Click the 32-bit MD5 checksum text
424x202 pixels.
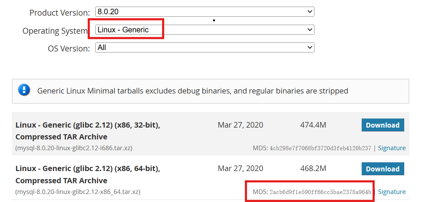[x=312, y=148]
